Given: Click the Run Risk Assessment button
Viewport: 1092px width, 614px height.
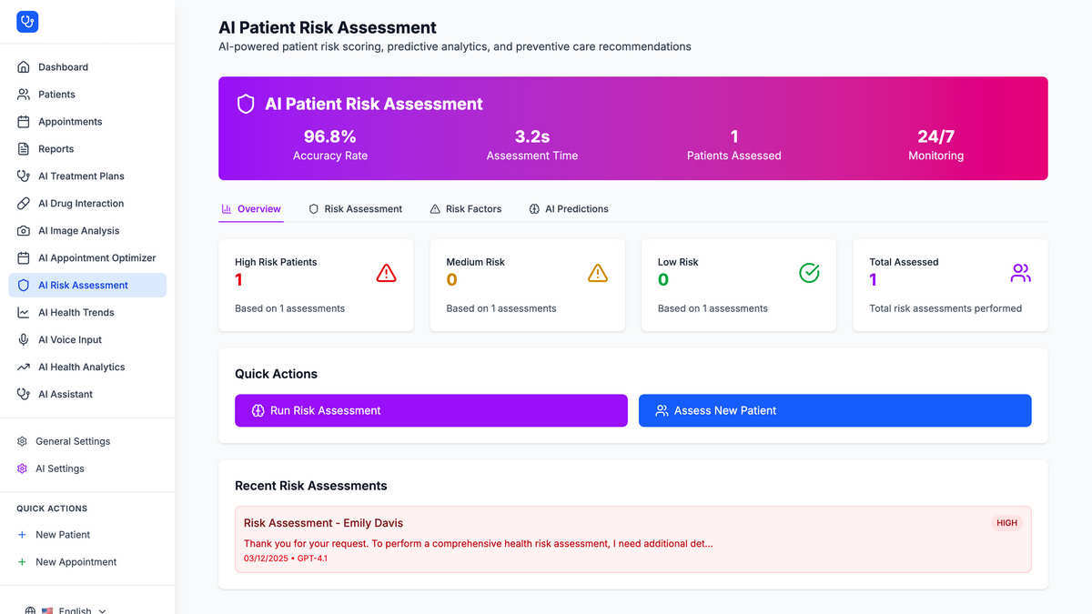Looking at the screenshot, I should tap(431, 410).
